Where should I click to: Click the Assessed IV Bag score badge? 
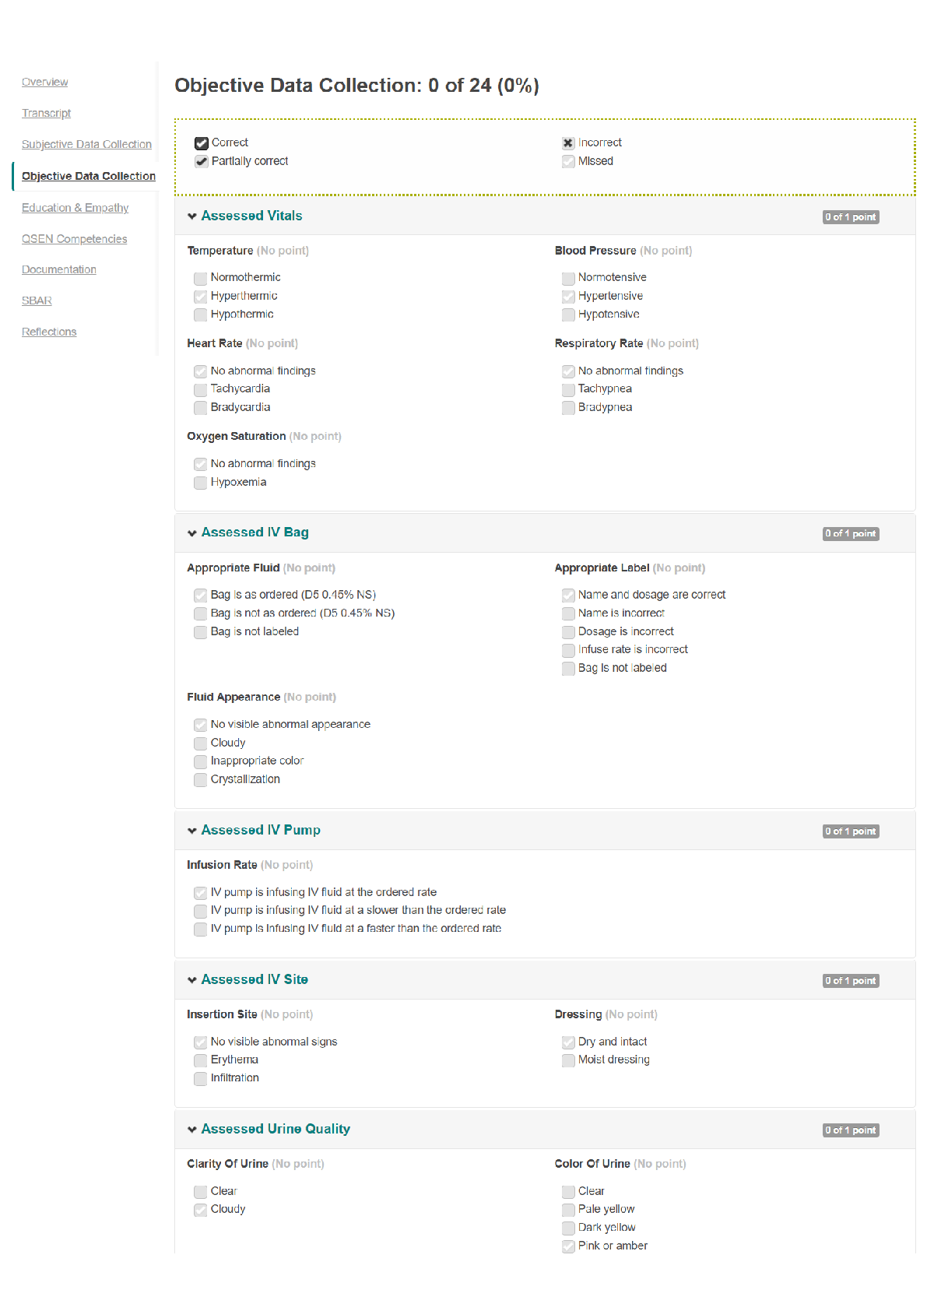tap(851, 534)
